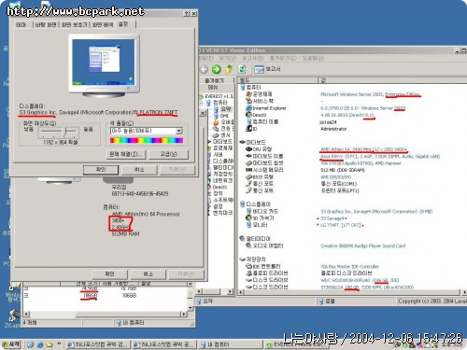The width and height of the screenshot is (467, 350).
Task: Click the AMD Athlon 64 2400 MHz link
Action: pos(363,149)
